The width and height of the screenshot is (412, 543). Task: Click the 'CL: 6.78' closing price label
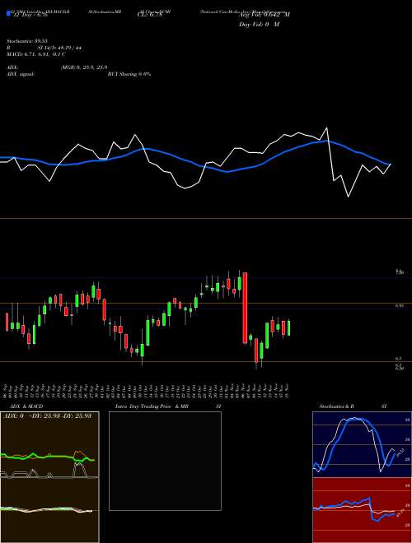[149, 15]
